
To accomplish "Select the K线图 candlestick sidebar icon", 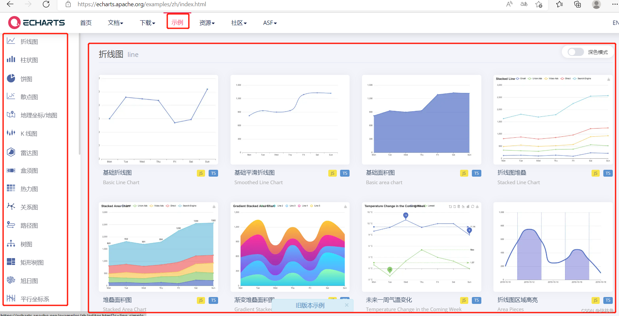I will coord(11,133).
